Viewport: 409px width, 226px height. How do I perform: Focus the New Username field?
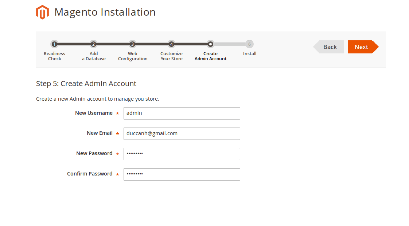point(182,113)
